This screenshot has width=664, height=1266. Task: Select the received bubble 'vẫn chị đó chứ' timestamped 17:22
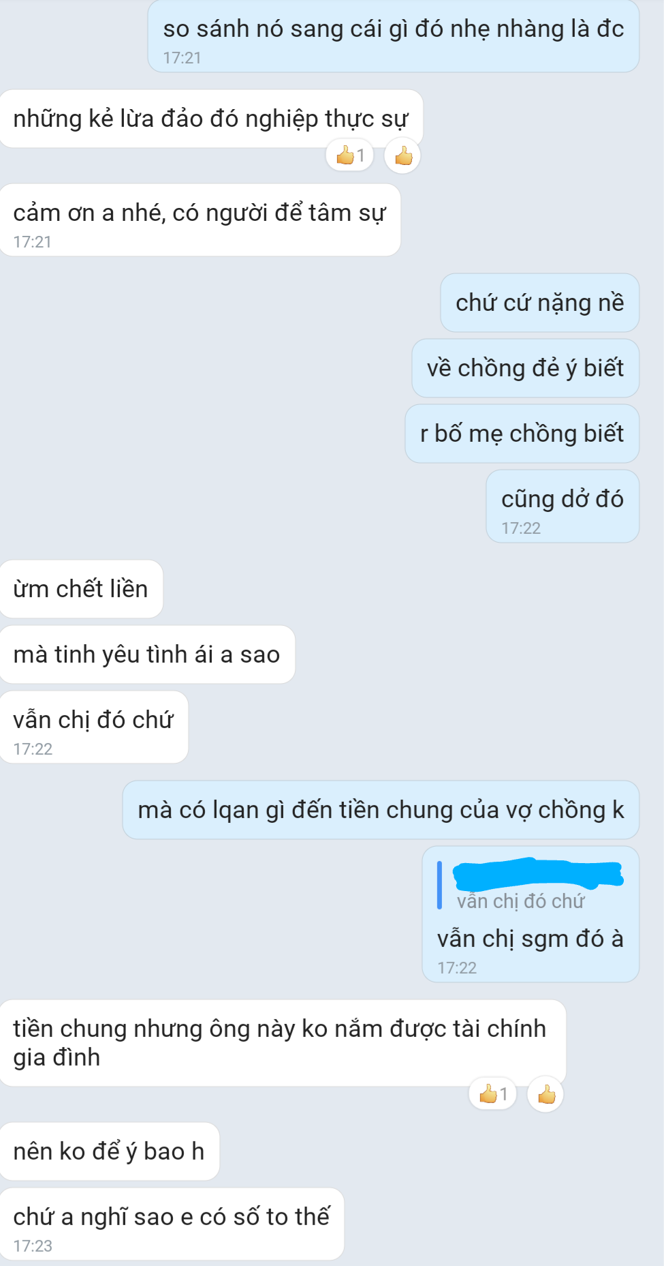[94, 727]
